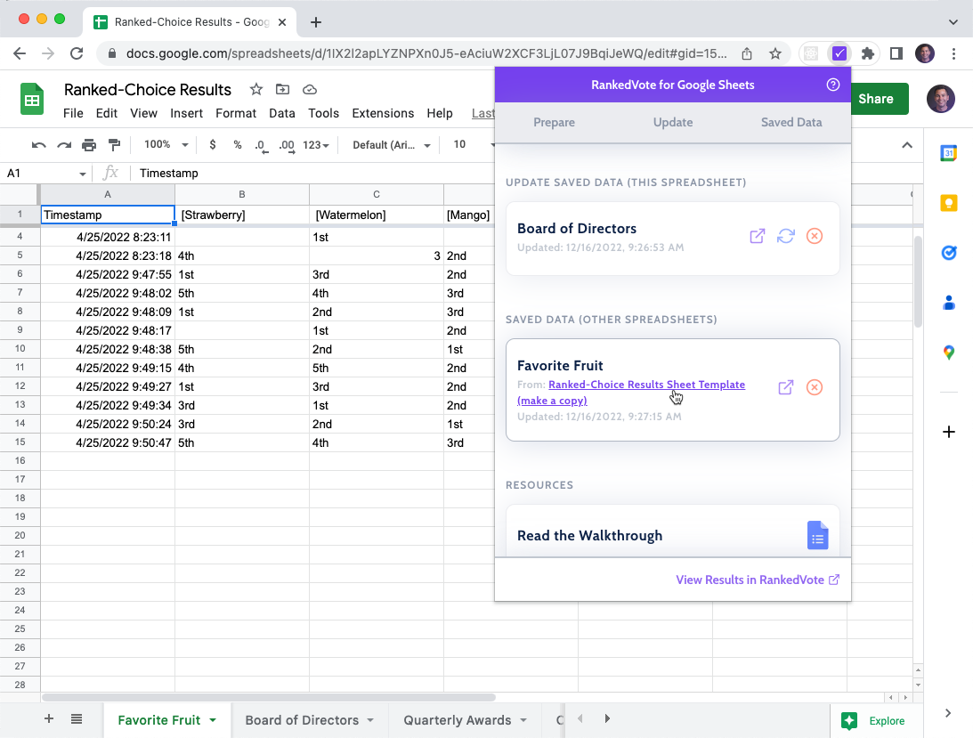
Task: Open the Google Keep side panel
Action: click(x=948, y=203)
